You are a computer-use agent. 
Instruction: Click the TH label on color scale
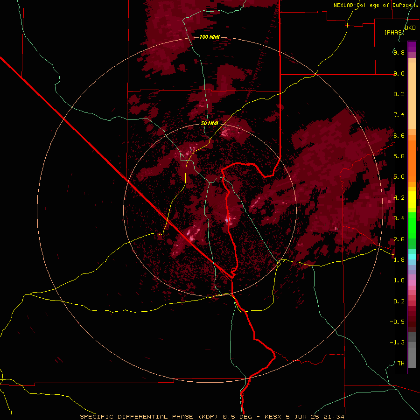point(401,364)
